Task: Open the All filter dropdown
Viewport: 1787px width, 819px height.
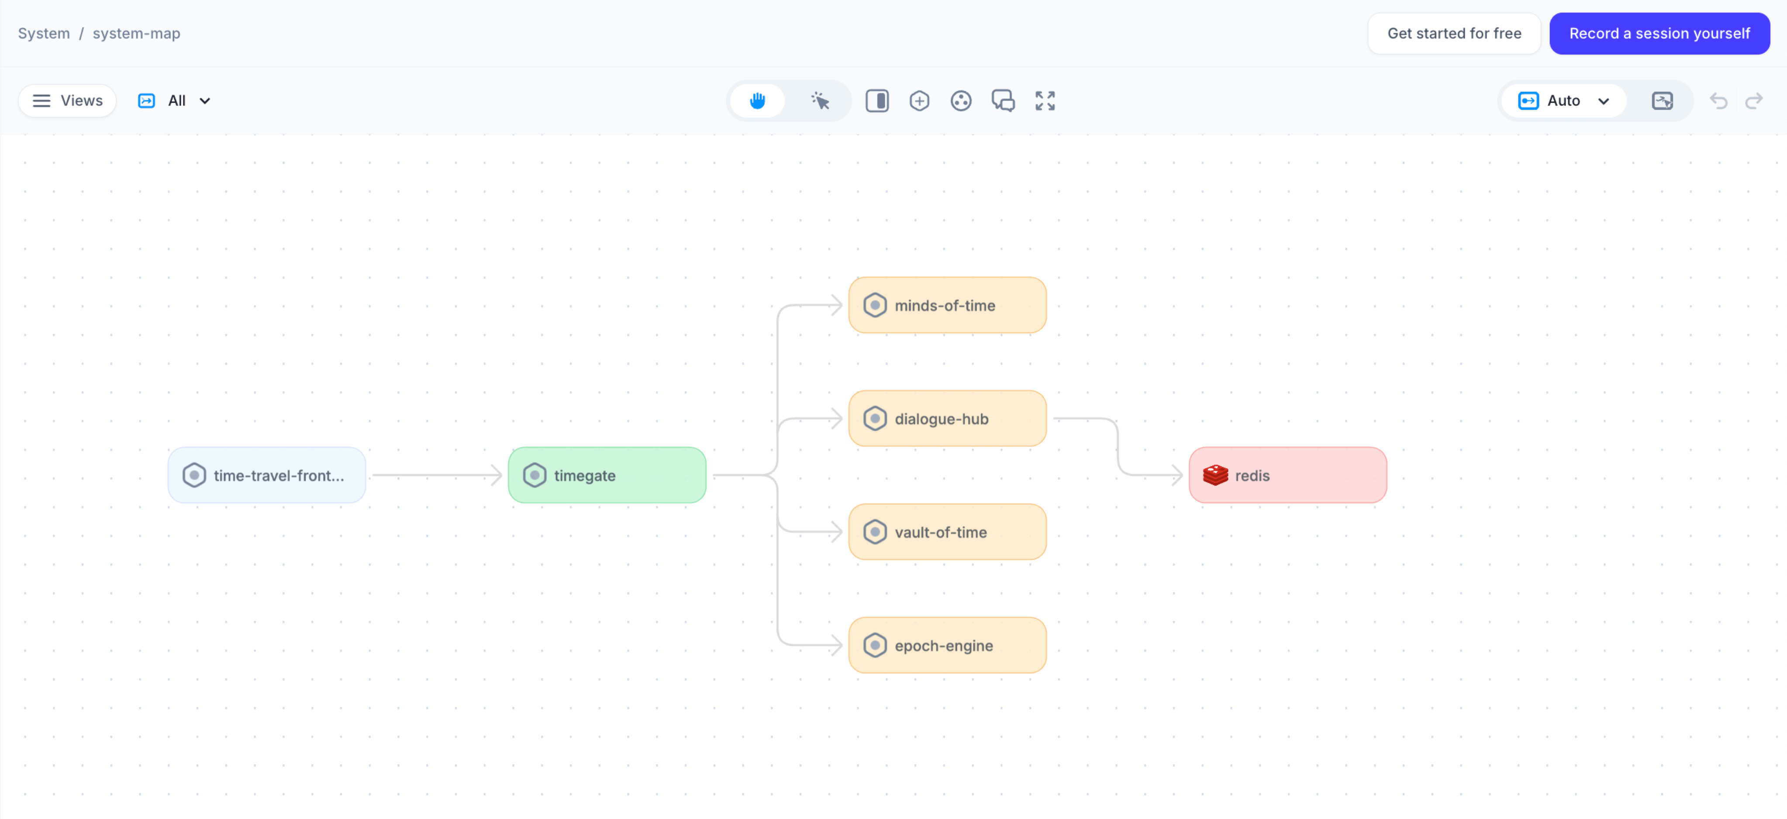Action: (175, 101)
